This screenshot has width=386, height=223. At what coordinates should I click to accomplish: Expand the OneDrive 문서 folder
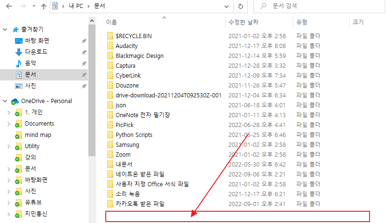click(8, 169)
